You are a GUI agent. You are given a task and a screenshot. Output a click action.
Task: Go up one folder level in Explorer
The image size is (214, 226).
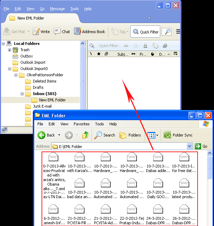click(86, 135)
